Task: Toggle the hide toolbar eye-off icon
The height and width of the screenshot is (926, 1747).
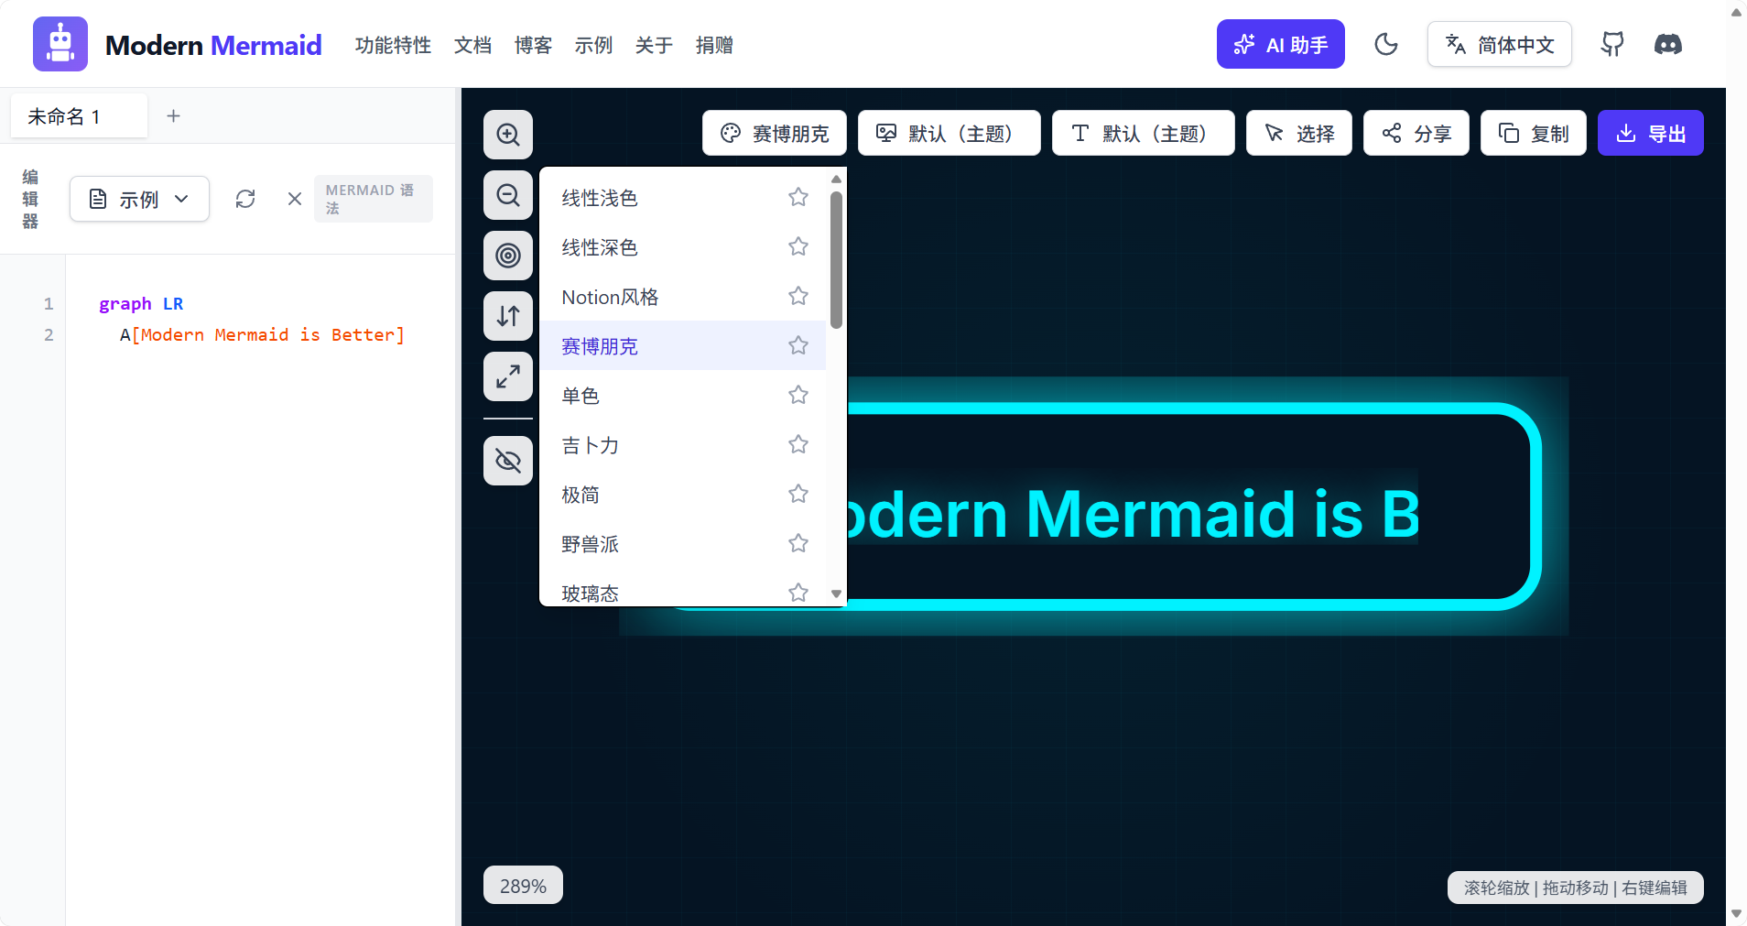Action: (508, 460)
